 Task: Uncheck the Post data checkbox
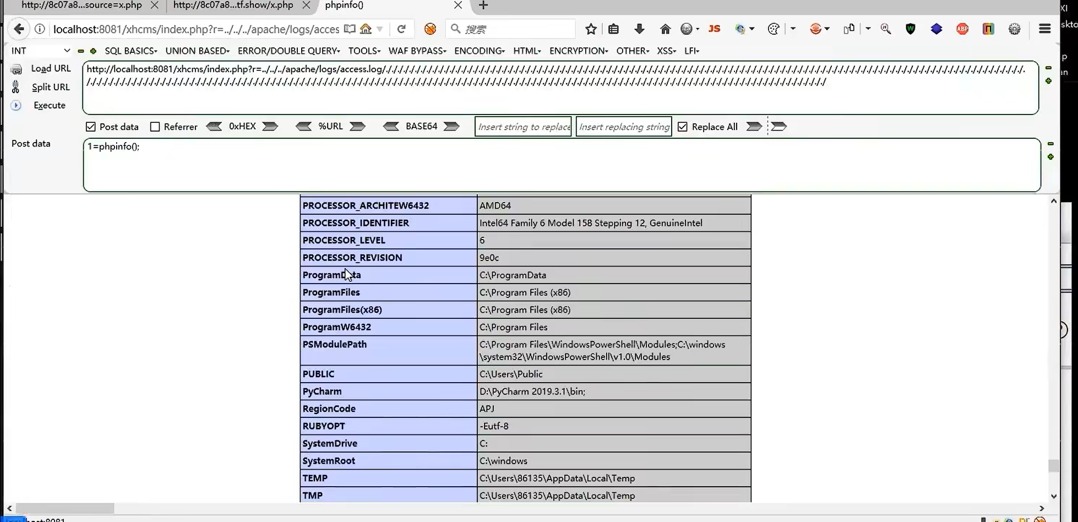91,127
